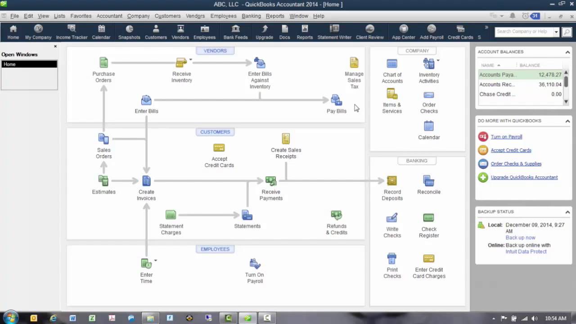576x324 pixels.
Task: Open the Pay Bills icon
Action: coord(336,100)
